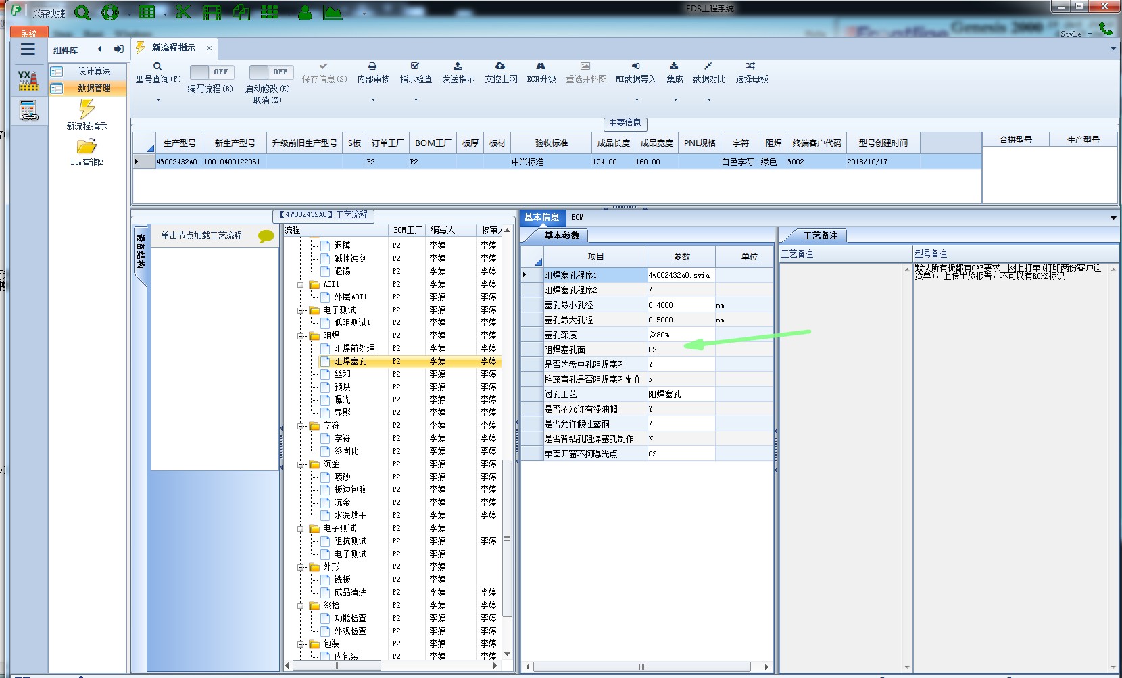
Task: Open the hamburger menu icon
Action: point(28,49)
